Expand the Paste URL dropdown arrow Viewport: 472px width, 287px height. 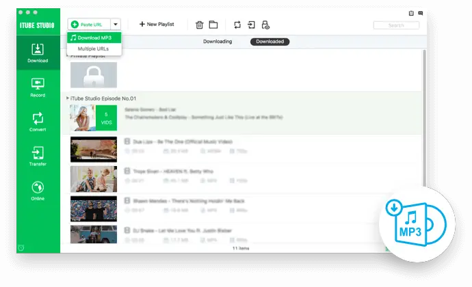coord(116,25)
